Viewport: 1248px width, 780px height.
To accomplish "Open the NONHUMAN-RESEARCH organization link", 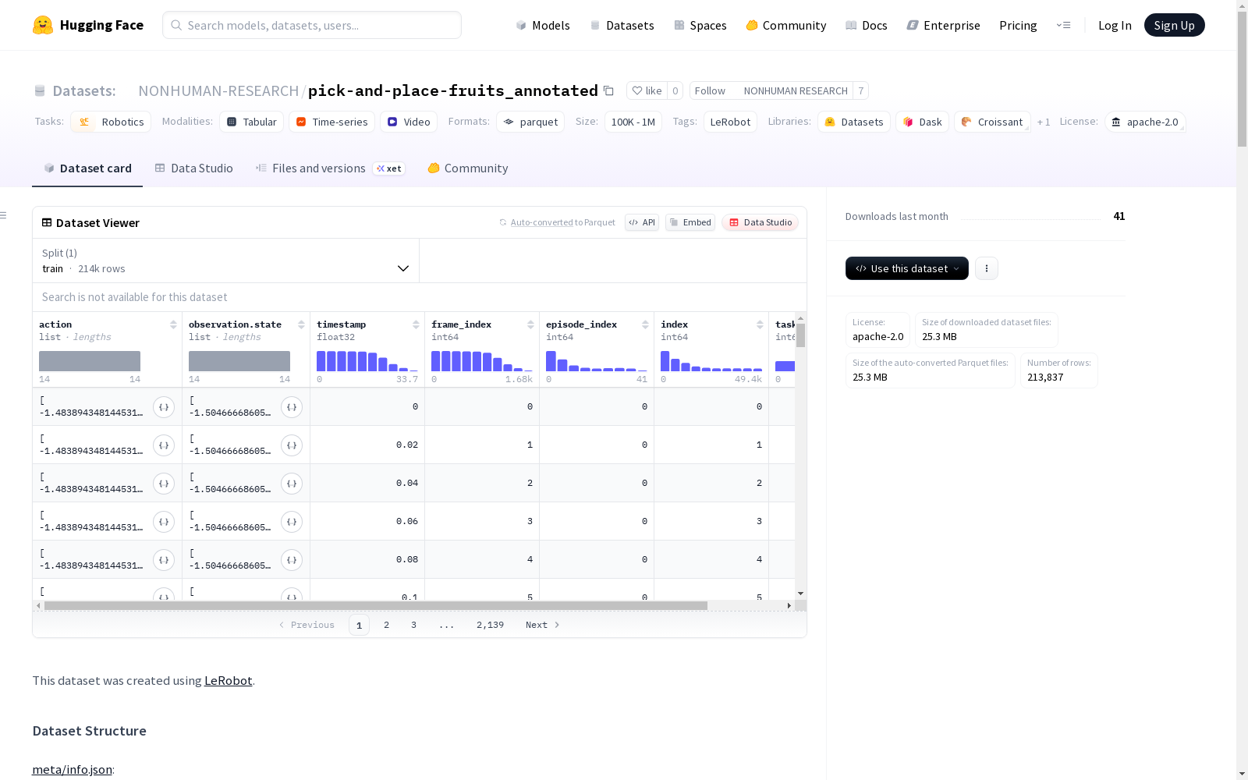I will click(x=218, y=90).
